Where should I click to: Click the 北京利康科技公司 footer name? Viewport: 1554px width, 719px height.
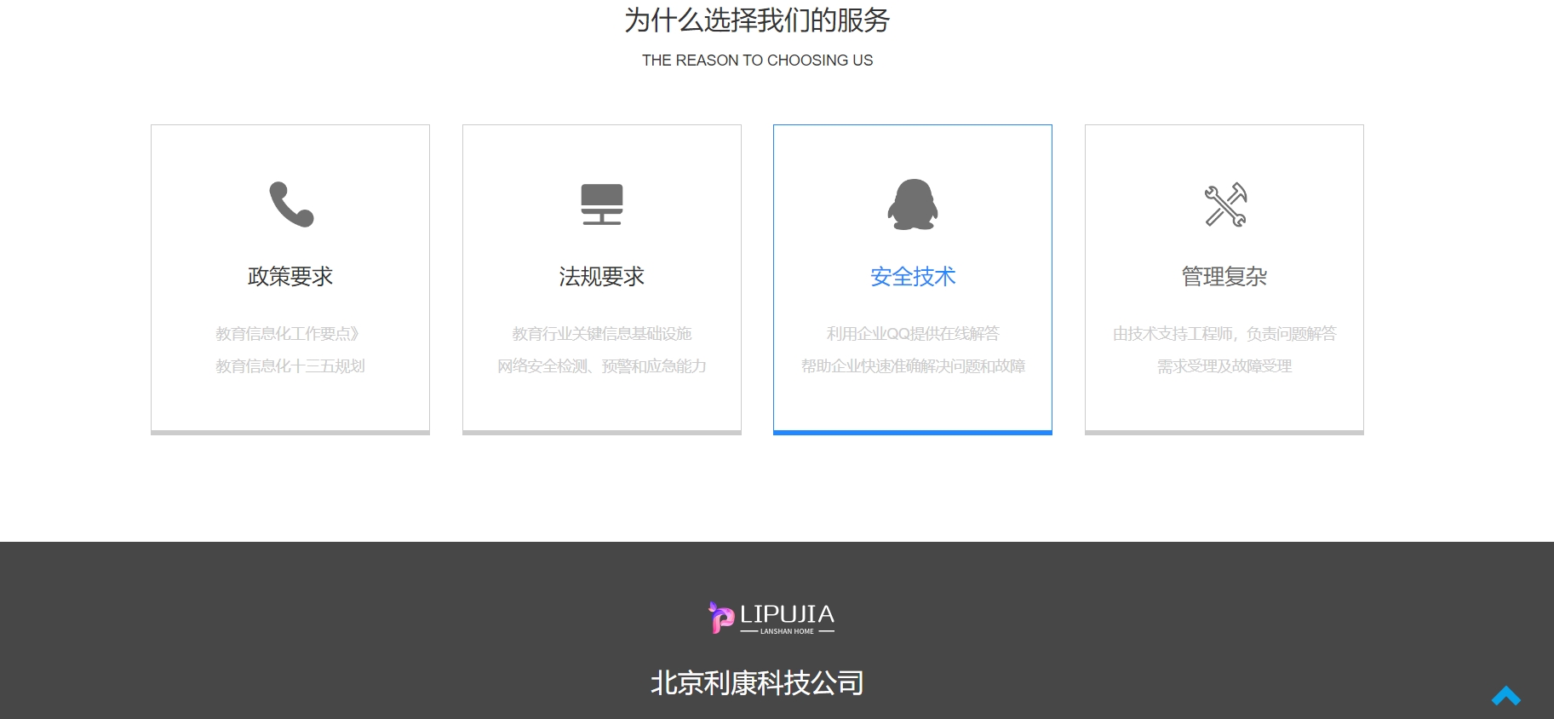click(757, 682)
